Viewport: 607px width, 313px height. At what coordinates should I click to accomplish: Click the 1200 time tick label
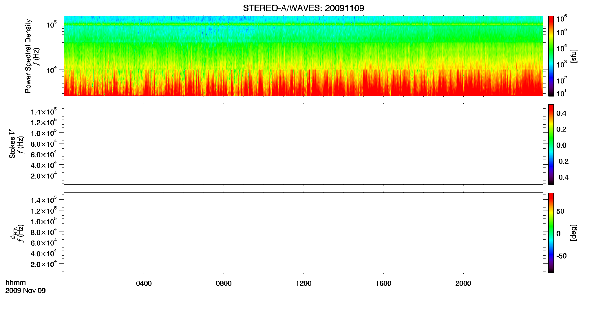(303, 283)
